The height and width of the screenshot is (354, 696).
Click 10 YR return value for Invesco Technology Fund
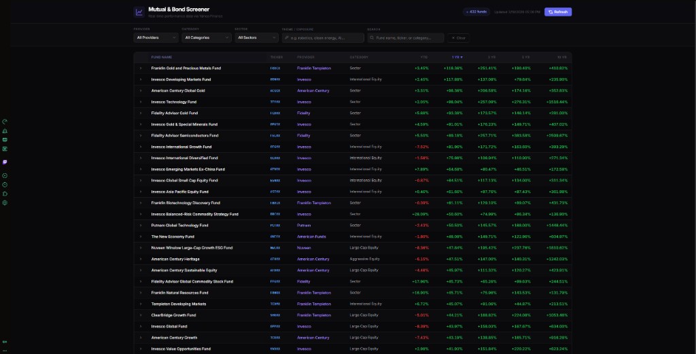pyautogui.click(x=557, y=102)
